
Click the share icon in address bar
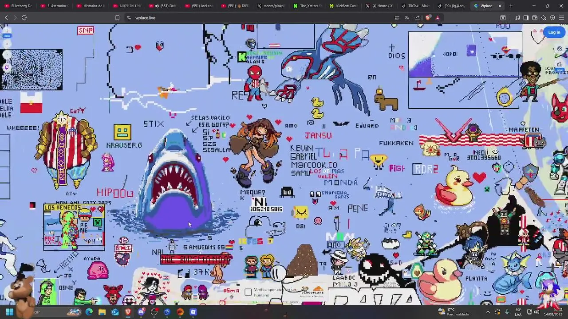[417, 18]
